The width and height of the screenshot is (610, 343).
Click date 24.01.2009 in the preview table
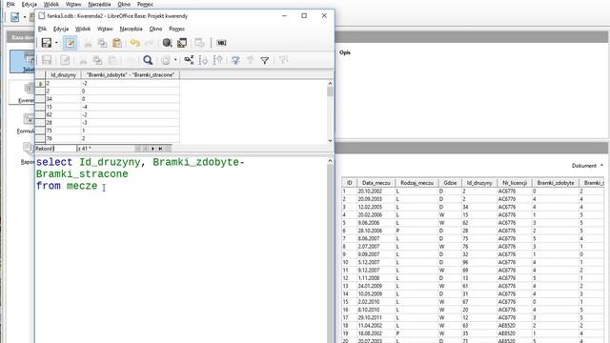coord(370,286)
